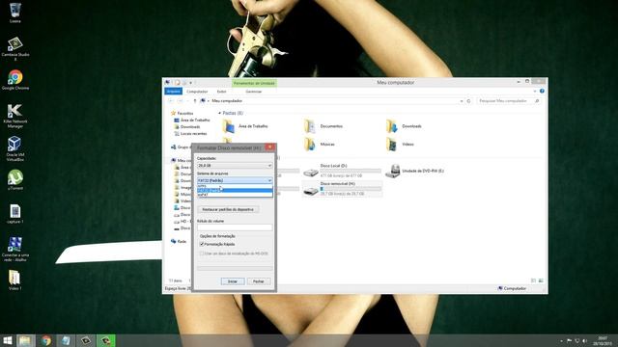This screenshot has width=618, height=347.
Task: Select Favoritos in the navigation pane
Action: (185, 114)
